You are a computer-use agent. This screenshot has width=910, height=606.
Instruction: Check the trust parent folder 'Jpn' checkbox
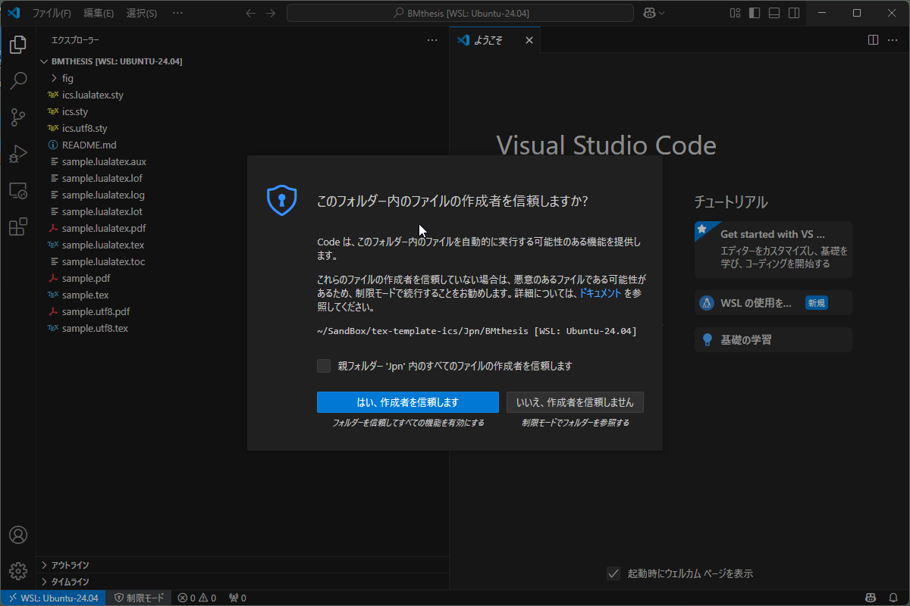[x=324, y=366]
